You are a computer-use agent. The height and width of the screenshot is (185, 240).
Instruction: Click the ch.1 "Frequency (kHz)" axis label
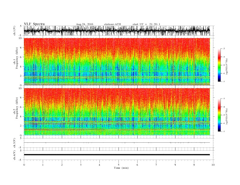tap(17, 58)
